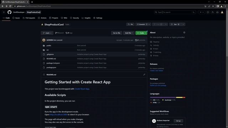This screenshot has width=228, height=128.
Task: Open the repository Settings tab
Action: coord(98,18)
